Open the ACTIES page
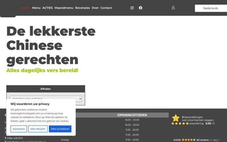227x142 pixels. coord(48,8)
